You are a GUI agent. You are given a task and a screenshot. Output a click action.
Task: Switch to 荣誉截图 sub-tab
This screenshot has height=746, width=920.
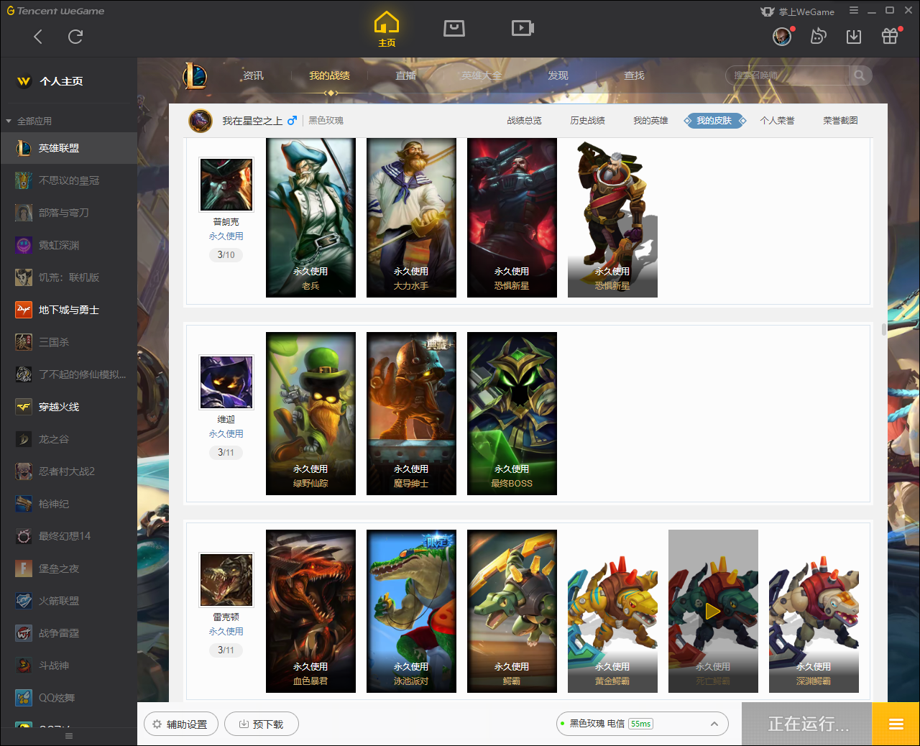(840, 121)
